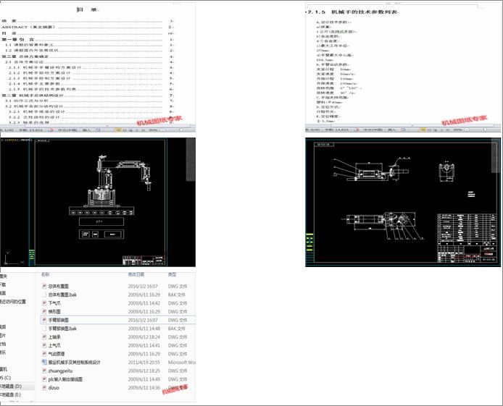
Task: Click the plc输入输出接线图 DWG file icon
Action: coord(44,379)
